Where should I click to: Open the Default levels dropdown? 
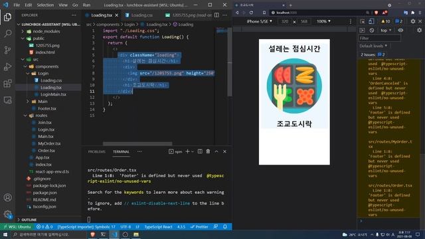click(373, 46)
